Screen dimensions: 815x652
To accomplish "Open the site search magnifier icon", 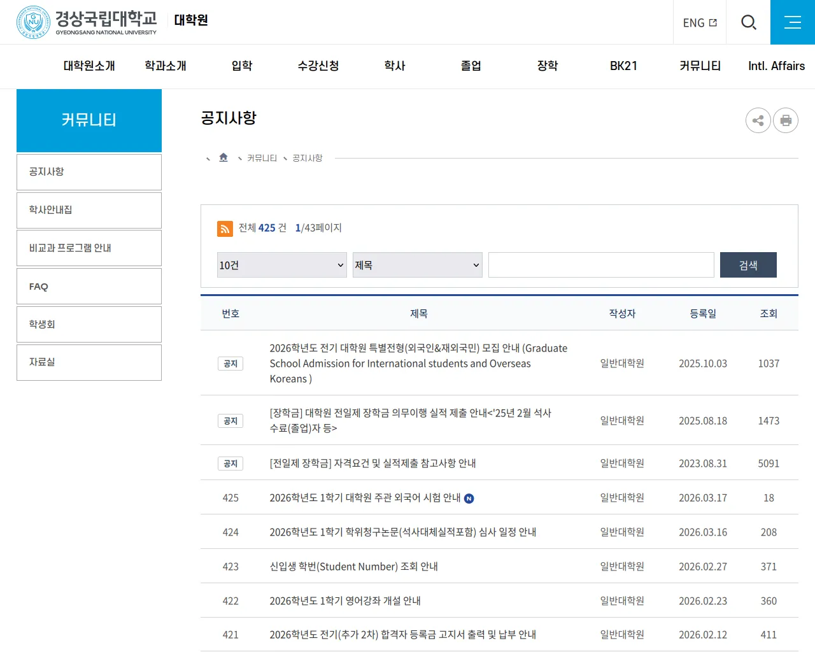I will pyautogui.click(x=749, y=22).
